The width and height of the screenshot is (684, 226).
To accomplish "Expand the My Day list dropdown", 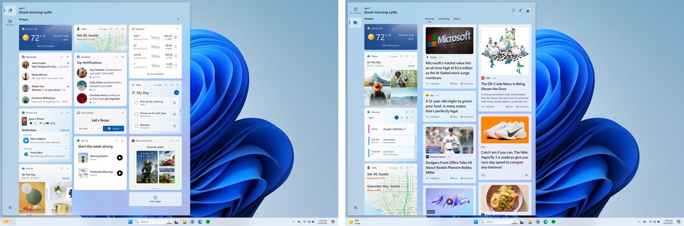I will click(152, 93).
